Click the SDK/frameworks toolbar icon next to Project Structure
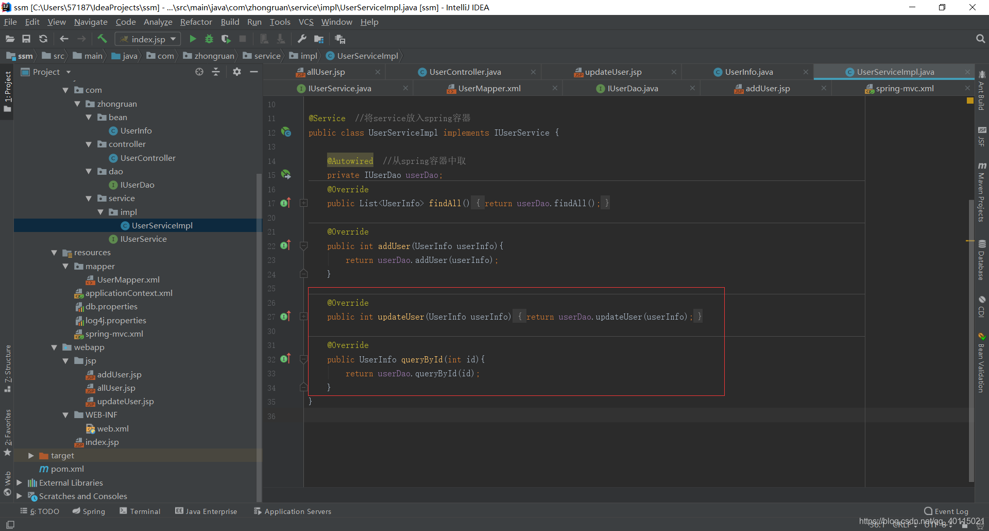Viewport: 989px width, 531px height. point(340,39)
